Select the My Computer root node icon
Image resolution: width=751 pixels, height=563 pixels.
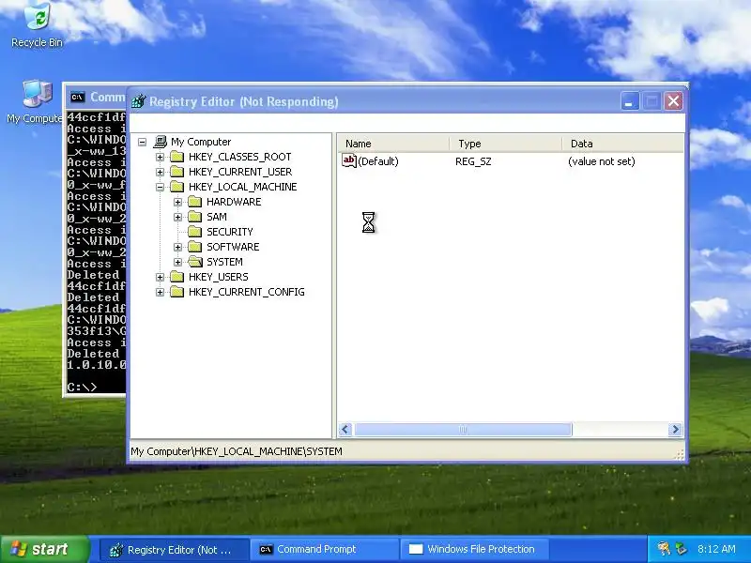tap(161, 142)
